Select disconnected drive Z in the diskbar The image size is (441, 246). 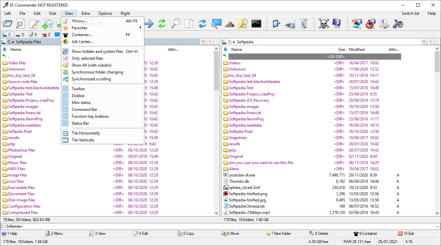pyautogui.click(x=46, y=34)
